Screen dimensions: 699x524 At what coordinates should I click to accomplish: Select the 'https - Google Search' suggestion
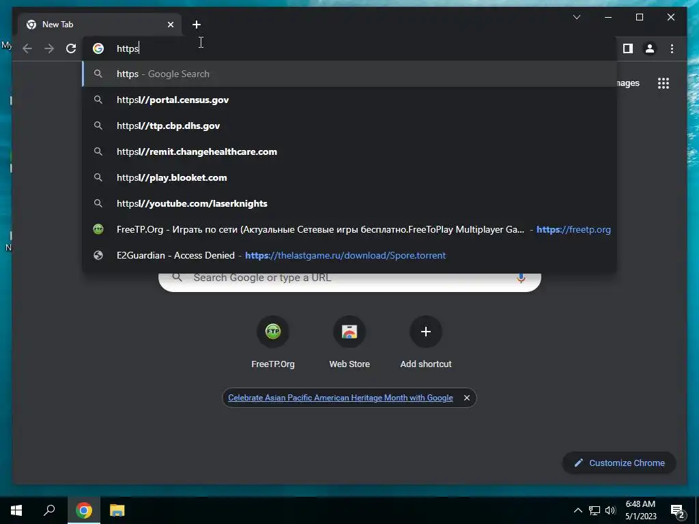coord(349,74)
